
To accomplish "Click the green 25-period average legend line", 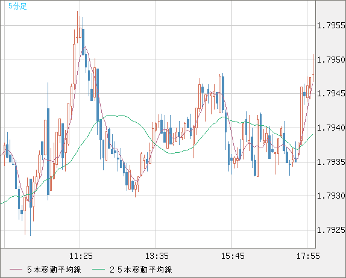I will click(x=98, y=270).
